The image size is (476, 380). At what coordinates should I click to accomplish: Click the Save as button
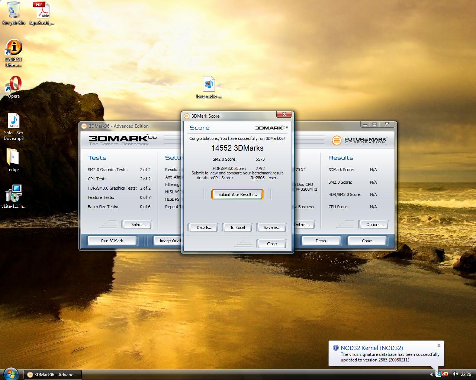pos(272,227)
